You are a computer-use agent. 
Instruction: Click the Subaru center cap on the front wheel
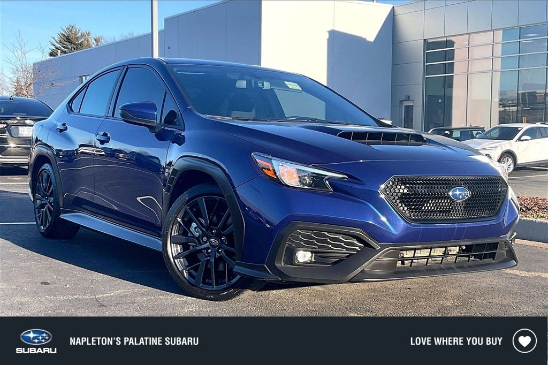214,242
